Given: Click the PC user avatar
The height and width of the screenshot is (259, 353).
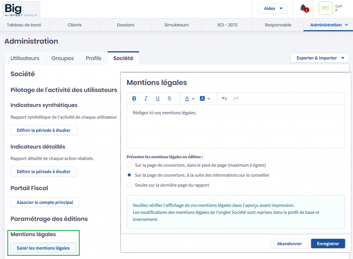Looking at the screenshot, I should [325, 8].
